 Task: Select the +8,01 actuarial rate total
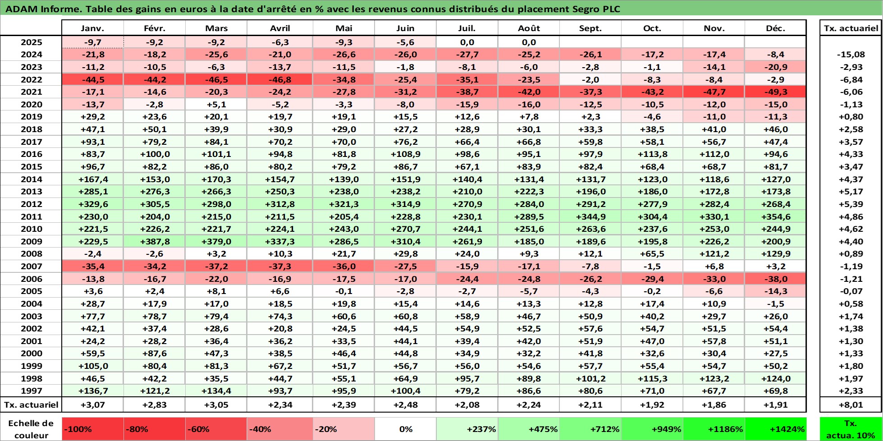pyautogui.click(x=851, y=405)
